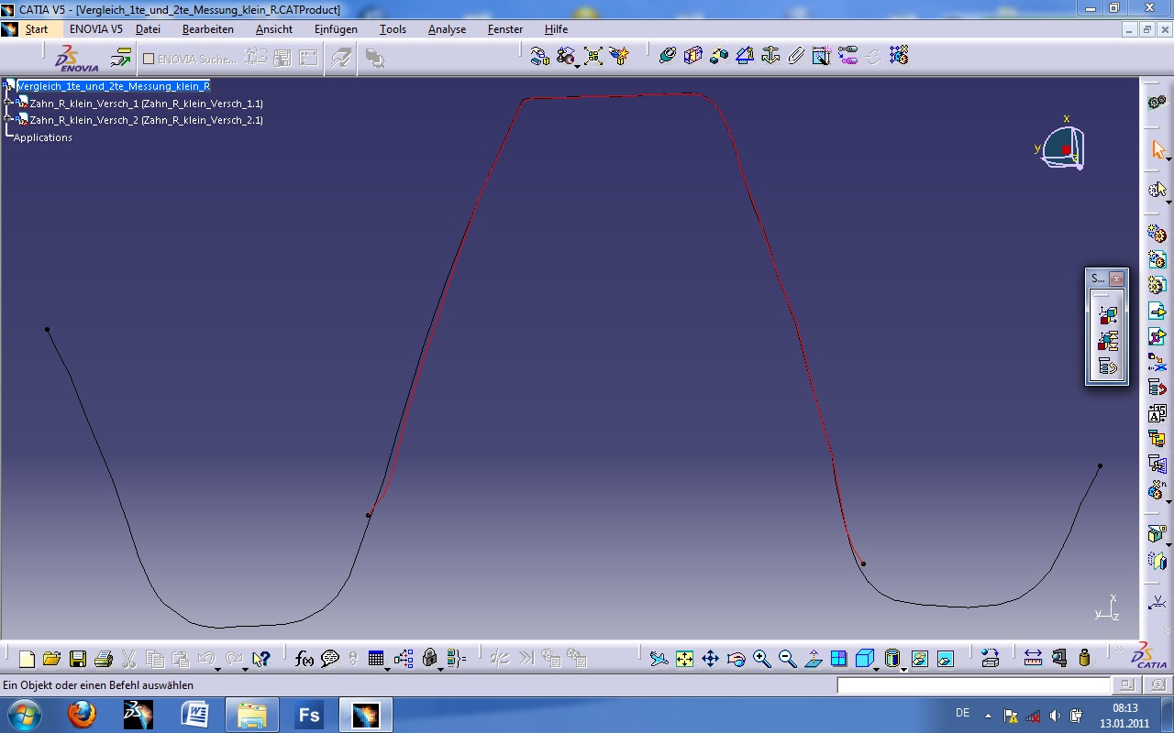Open dropdown arrow below the Select arrow tool
Viewport: 1174px width, 733px height.
tap(1168, 159)
